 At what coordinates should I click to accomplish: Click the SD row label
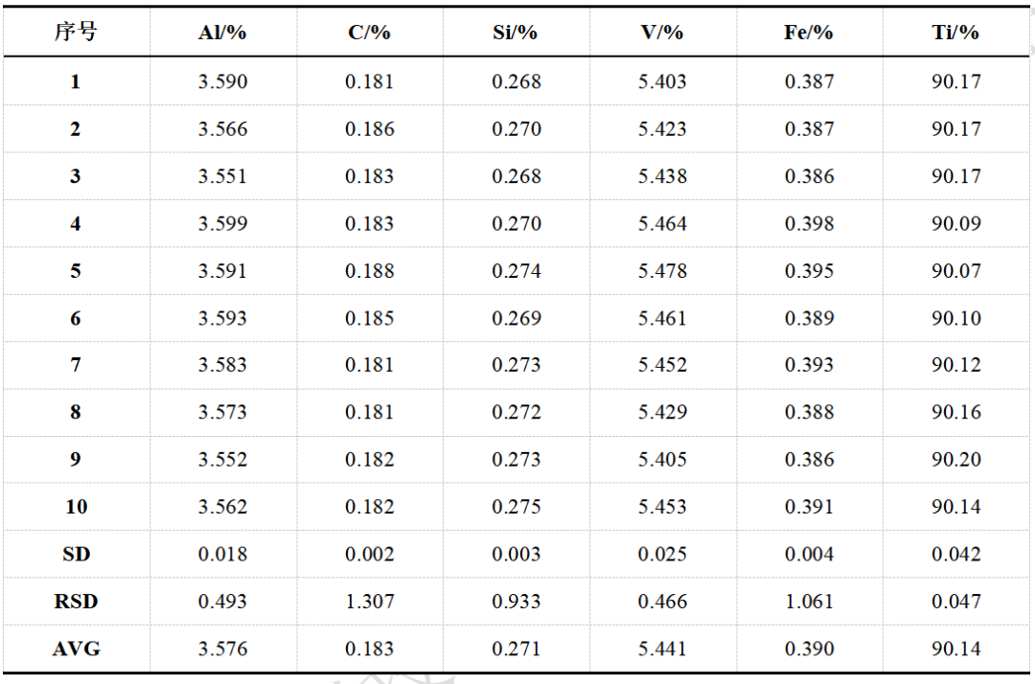pos(76,555)
